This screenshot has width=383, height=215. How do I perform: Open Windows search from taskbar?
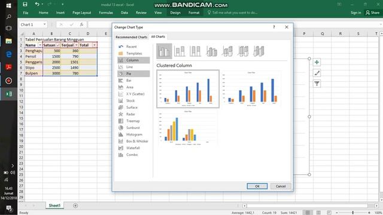(8, 17)
